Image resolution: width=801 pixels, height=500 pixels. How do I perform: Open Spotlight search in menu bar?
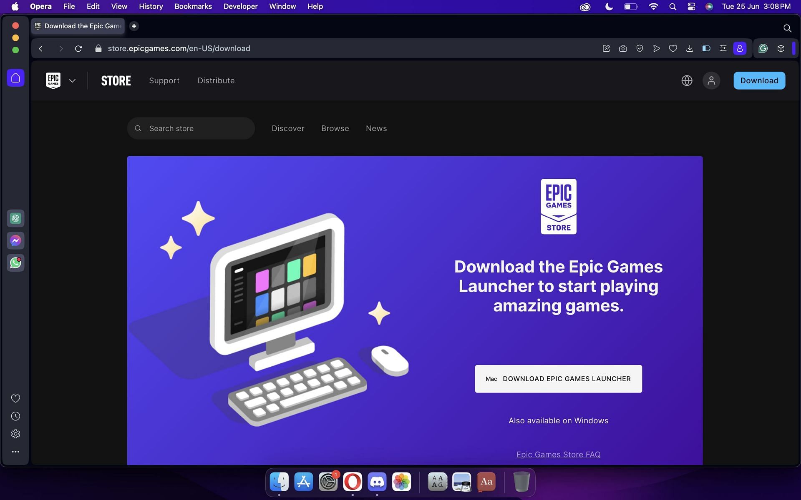(x=673, y=6)
